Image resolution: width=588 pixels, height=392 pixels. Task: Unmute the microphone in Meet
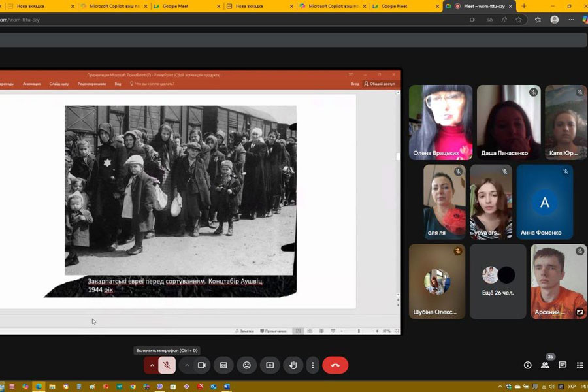pos(167,365)
